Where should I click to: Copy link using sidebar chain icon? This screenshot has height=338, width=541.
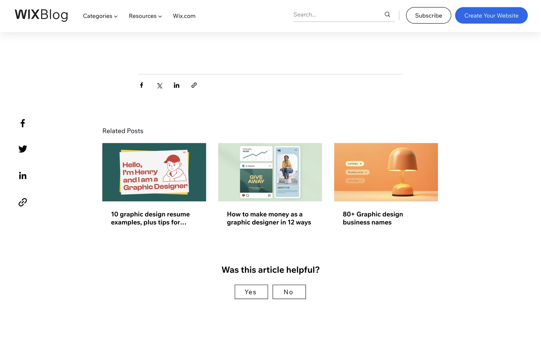23,202
